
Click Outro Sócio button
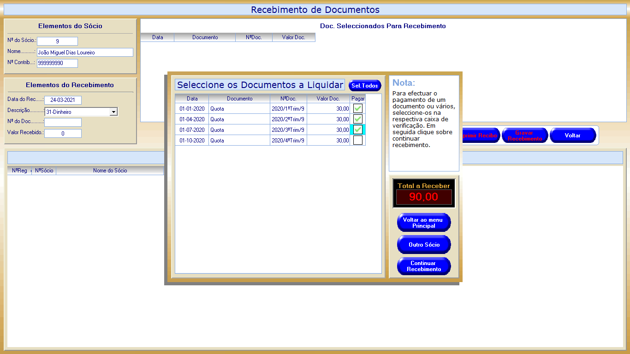coord(424,245)
